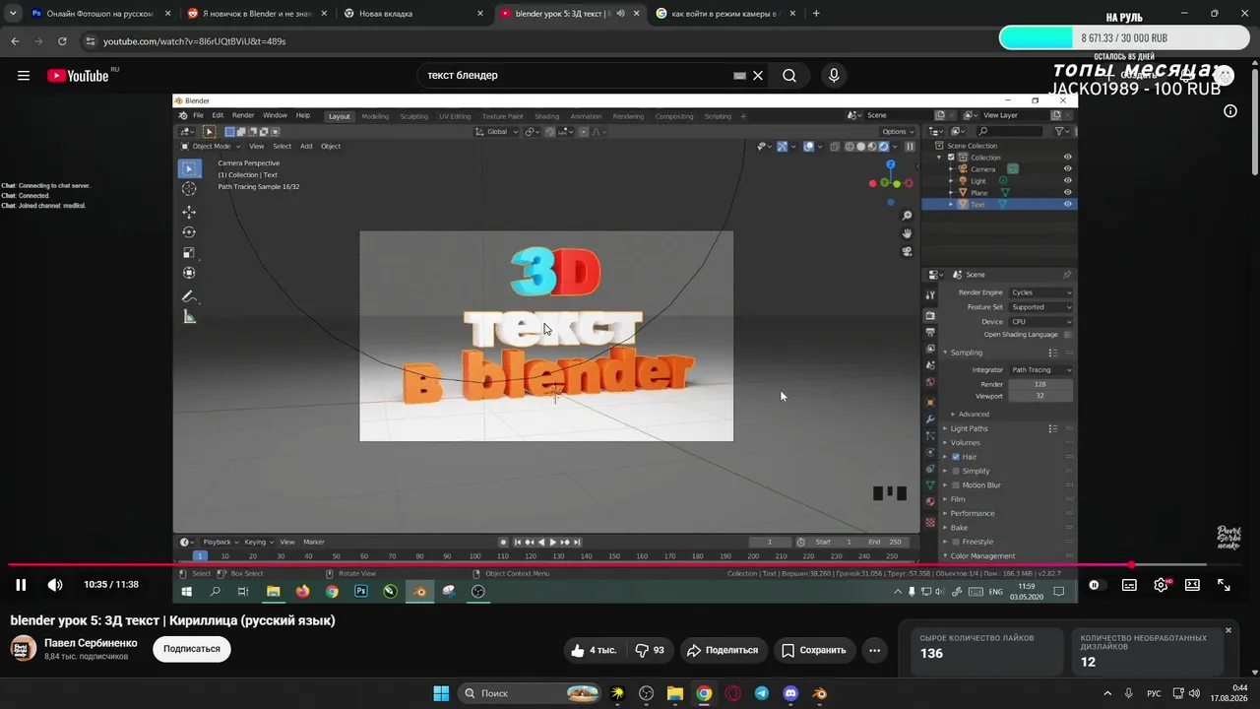Enter fullscreen in the YouTube player
The height and width of the screenshot is (709, 1260).
1224,585
